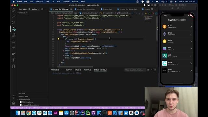This screenshot has width=208, height=117.
Task: Open Flutter DevTools widget inspector icon
Action: point(156,14)
